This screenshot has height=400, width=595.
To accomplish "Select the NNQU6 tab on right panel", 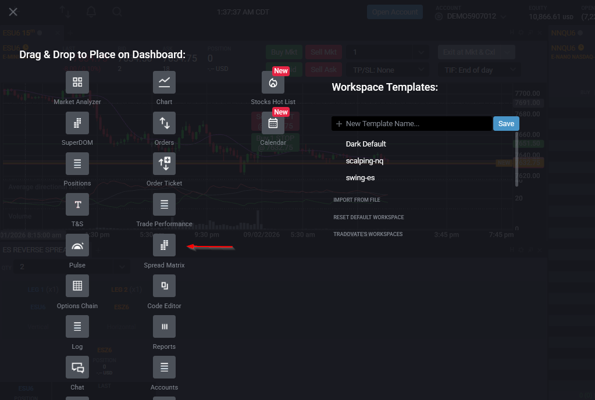I will point(567,33).
